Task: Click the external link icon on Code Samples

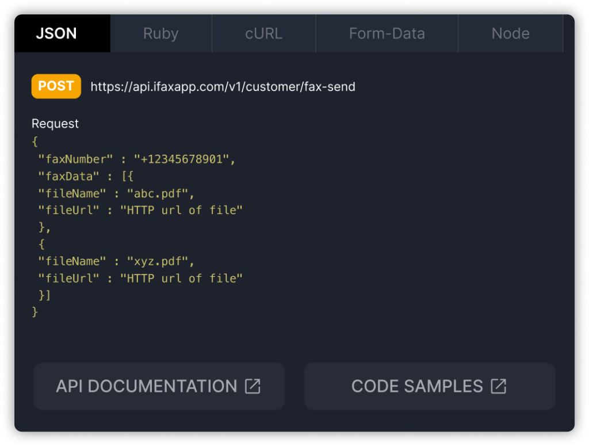Action: (x=499, y=386)
